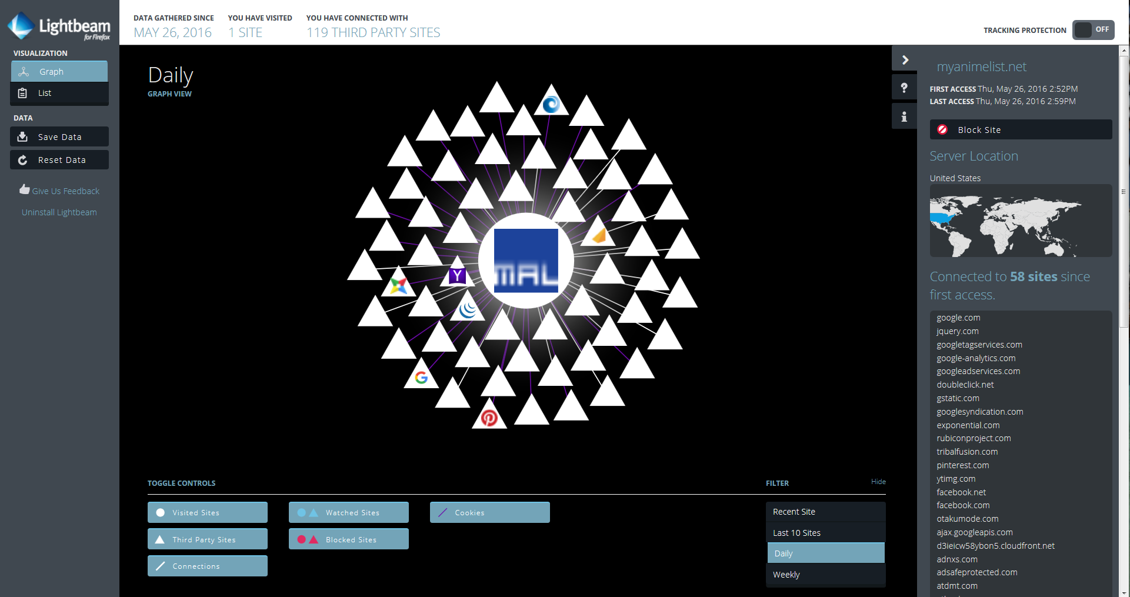Click the Save Data download icon

pyautogui.click(x=22, y=136)
